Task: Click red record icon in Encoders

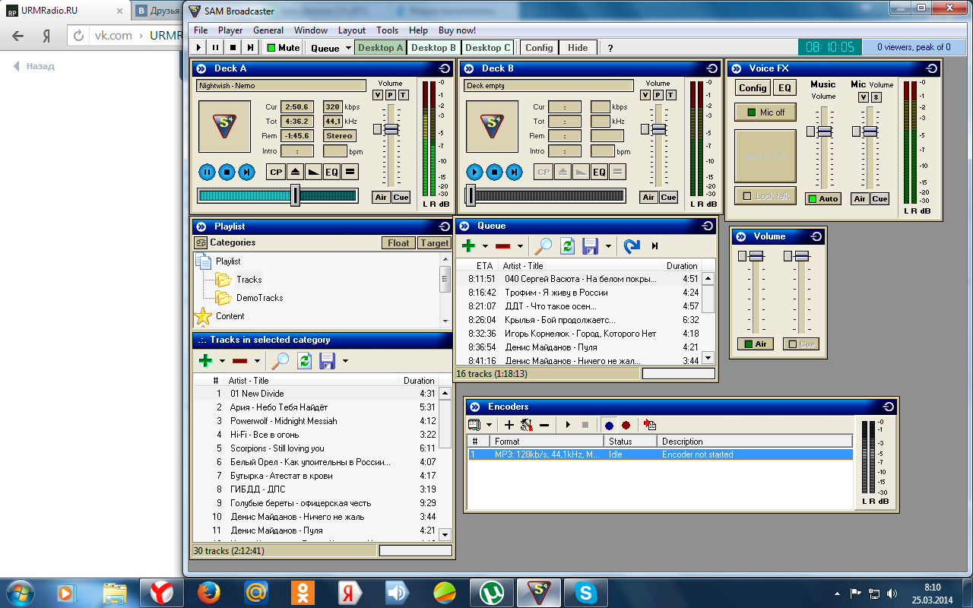Action: pyautogui.click(x=626, y=425)
